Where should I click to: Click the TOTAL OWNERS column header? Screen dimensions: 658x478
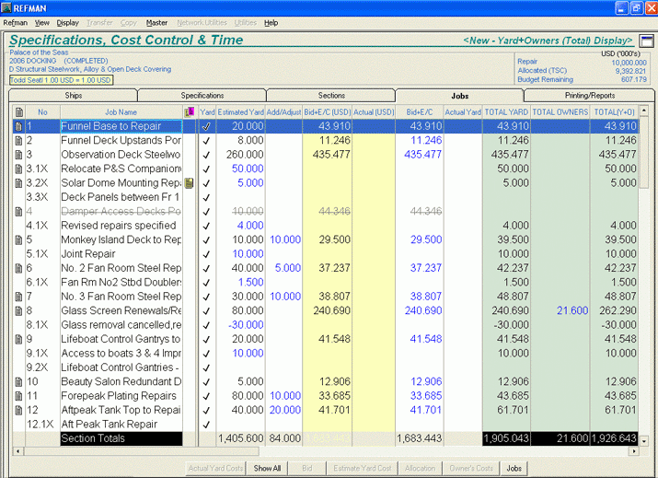[x=560, y=111]
